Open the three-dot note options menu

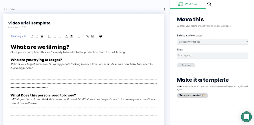(x=164, y=9)
